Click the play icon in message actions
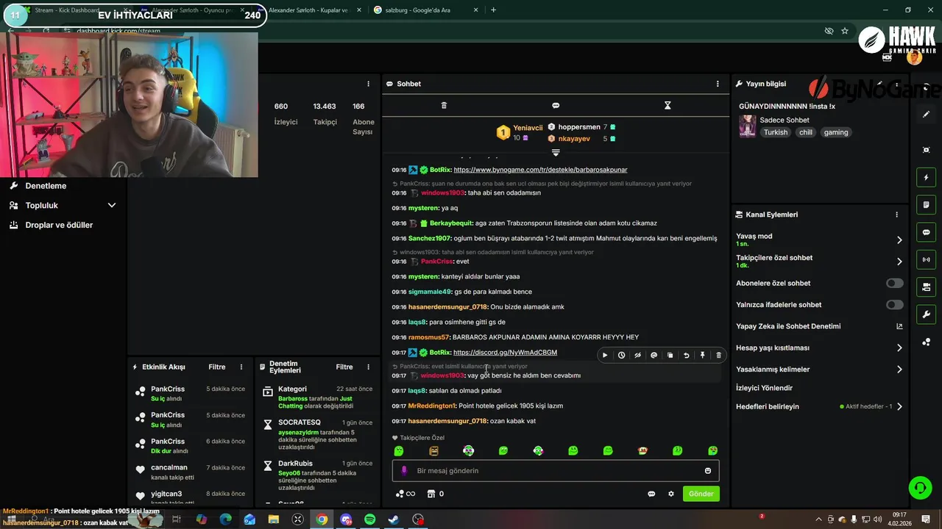942x529 pixels. click(605, 356)
